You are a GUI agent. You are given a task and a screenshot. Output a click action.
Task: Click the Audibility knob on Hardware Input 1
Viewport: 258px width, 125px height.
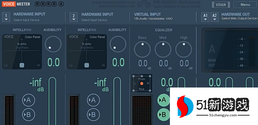53,44
